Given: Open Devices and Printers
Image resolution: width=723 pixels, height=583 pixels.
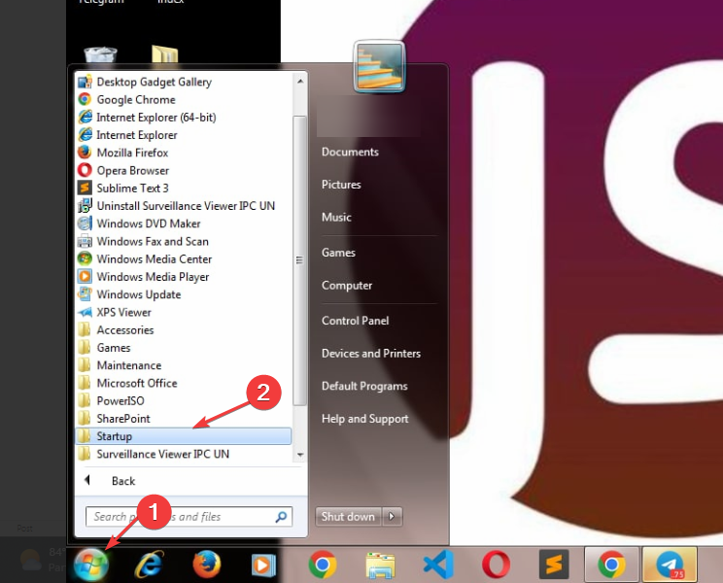Looking at the screenshot, I should [371, 354].
